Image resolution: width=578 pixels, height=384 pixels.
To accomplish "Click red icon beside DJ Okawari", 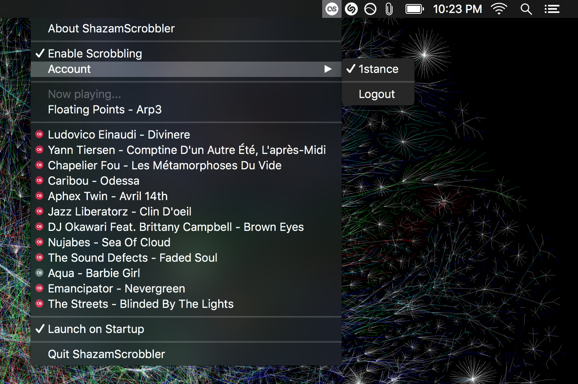I will [x=39, y=226].
